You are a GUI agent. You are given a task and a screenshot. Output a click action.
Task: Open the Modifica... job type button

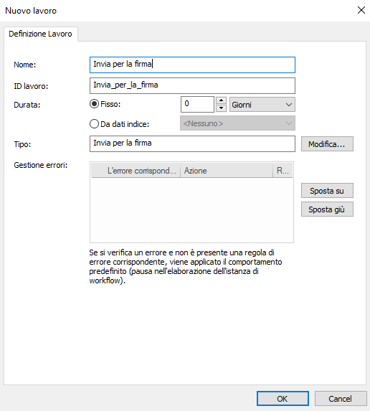click(x=327, y=144)
